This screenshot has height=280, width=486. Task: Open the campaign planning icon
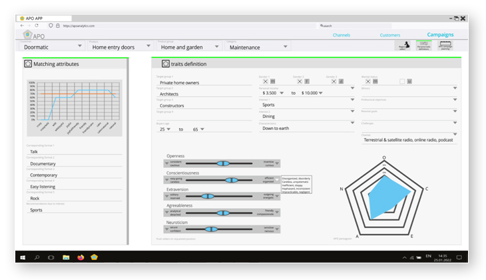[445, 45]
